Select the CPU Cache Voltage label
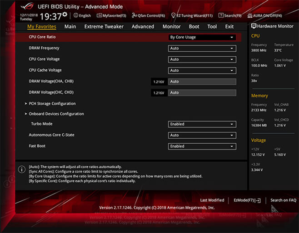The width and height of the screenshot is (299, 233). pos(45,70)
